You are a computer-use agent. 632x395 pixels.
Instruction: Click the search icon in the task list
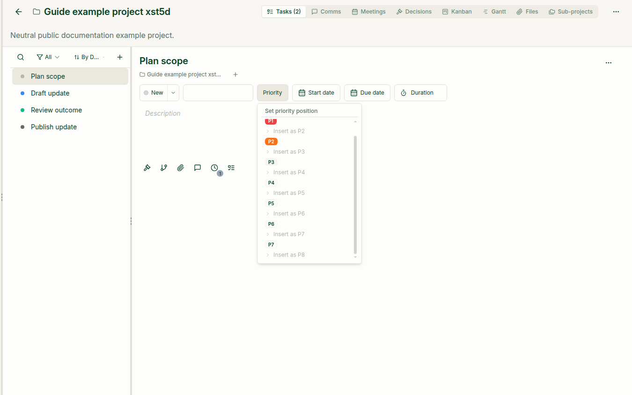[21, 57]
